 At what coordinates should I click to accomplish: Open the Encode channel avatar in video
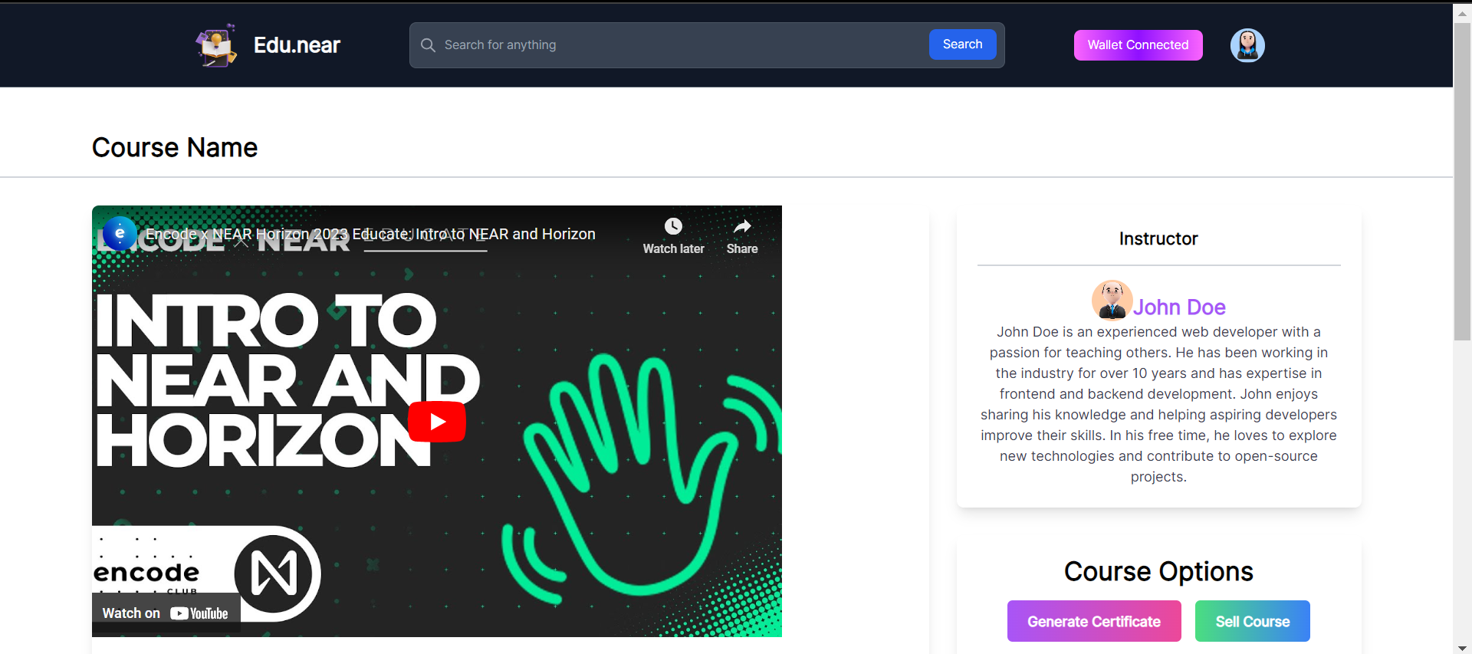(x=120, y=233)
